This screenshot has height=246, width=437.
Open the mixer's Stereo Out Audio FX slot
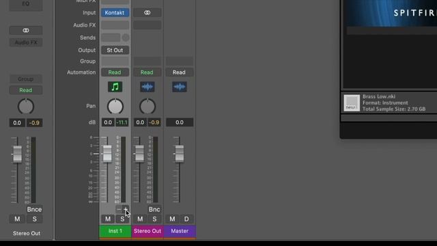[147, 25]
